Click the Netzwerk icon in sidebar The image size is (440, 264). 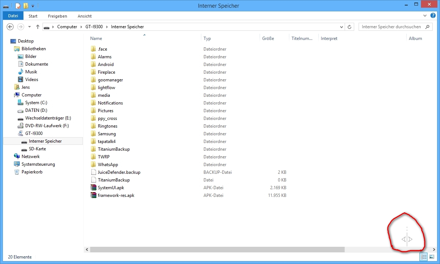coord(17,157)
